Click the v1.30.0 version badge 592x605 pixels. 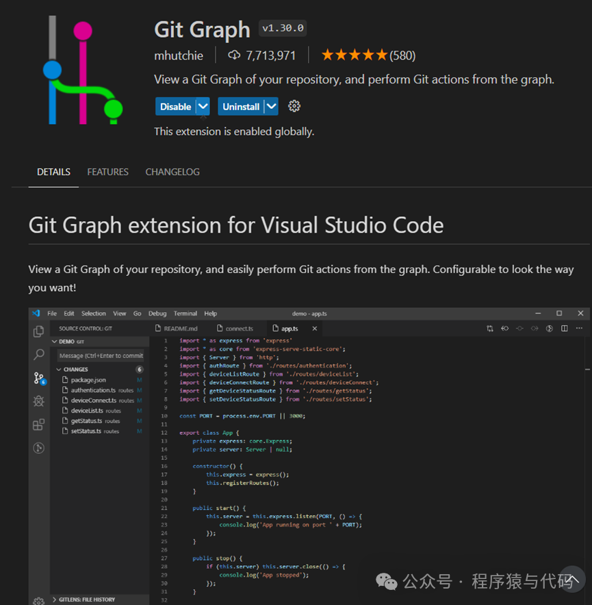[x=283, y=28]
